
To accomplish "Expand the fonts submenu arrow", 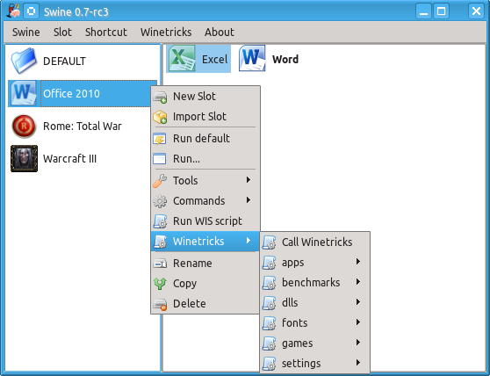I will 358,322.
